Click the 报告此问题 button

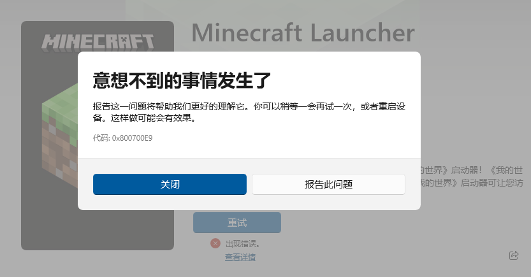328,184
